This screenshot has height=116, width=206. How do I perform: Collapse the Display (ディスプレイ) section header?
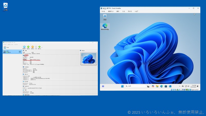(x=26, y=67)
